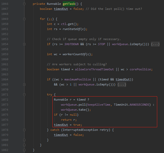Collapse the getTask method fold at line 1046
Image resolution: width=164 pixels, height=153 pixels.
(24, 4)
